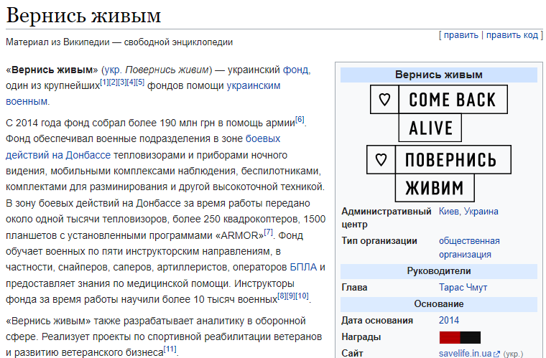
Task: Click the 'Повернись живим' Ukrainian logo image
Action: (439, 174)
